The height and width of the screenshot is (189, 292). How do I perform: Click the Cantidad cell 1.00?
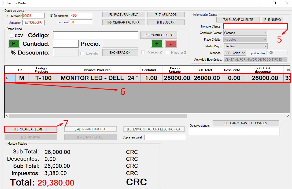point(151,78)
